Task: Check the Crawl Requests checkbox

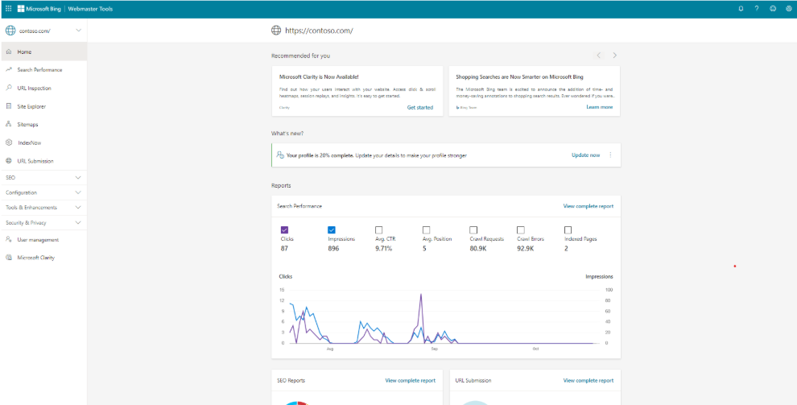Action: [x=473, y=229]
